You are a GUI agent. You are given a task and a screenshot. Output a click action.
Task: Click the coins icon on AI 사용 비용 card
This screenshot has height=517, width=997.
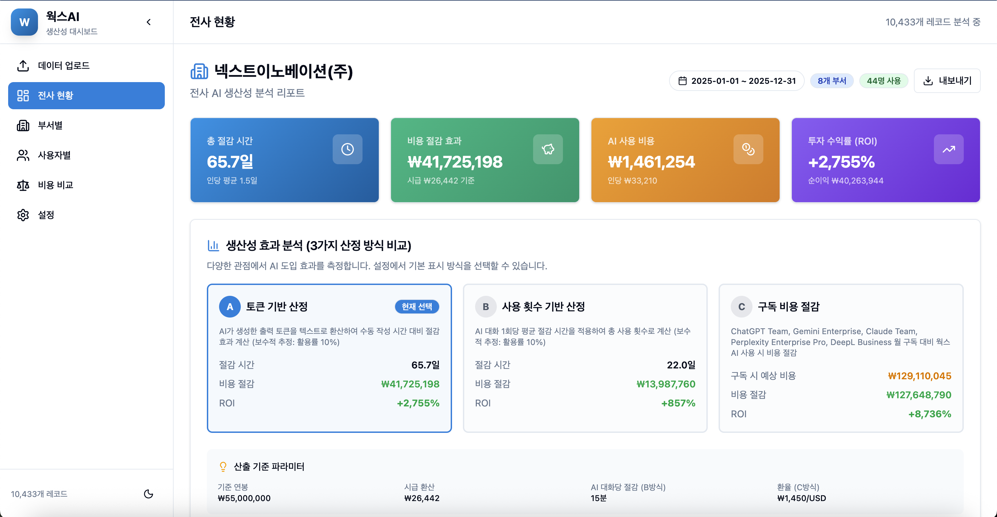point(748,149)
